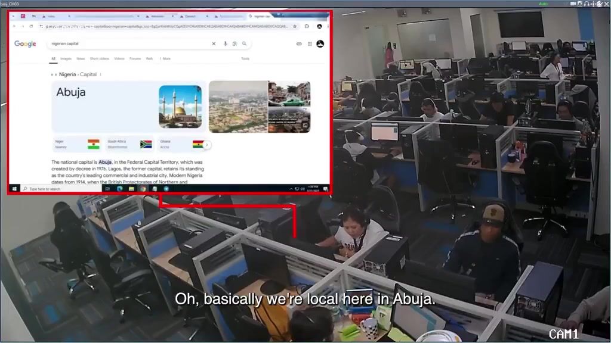
Task: Clear the search box with X icon
Action: [214, 43]
